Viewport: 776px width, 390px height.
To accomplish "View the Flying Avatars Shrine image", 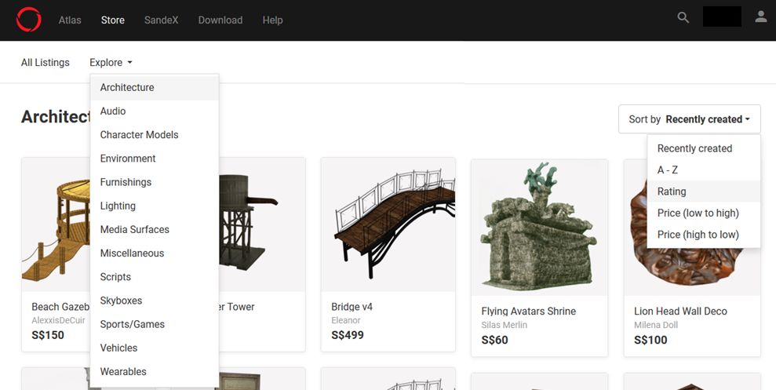I will point(539,228).
